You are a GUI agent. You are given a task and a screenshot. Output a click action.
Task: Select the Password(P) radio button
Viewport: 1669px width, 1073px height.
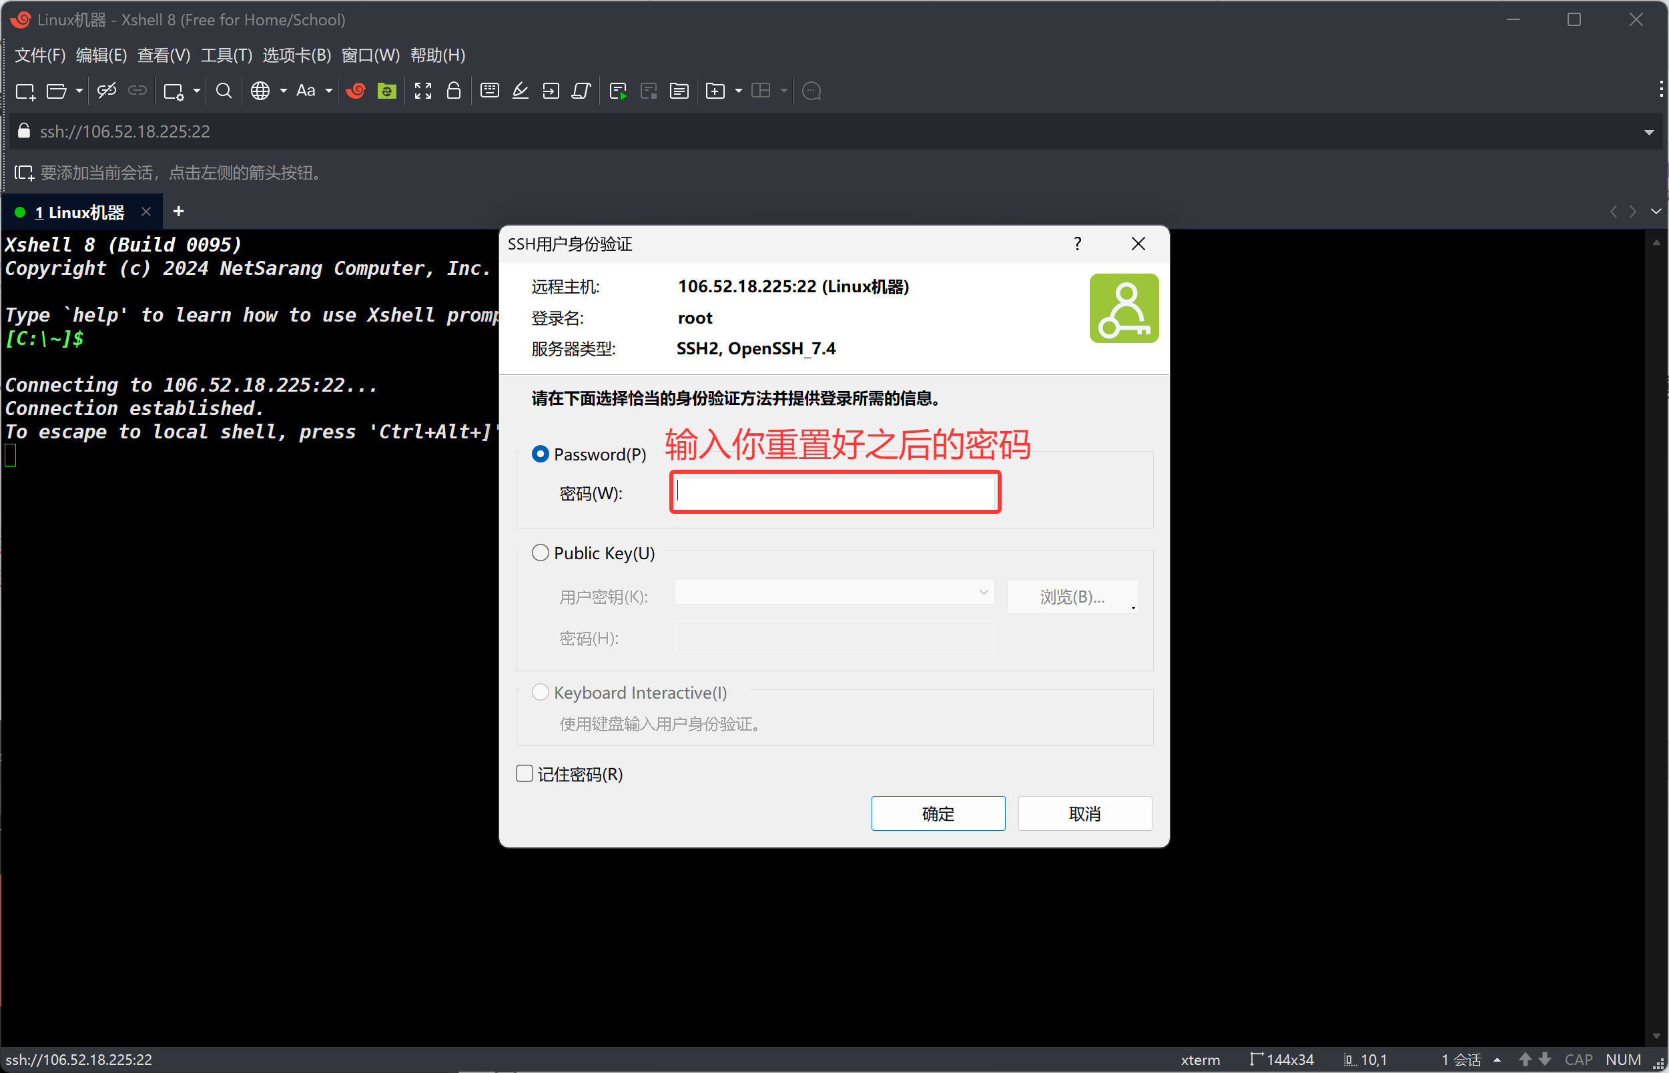pos(541,454)
